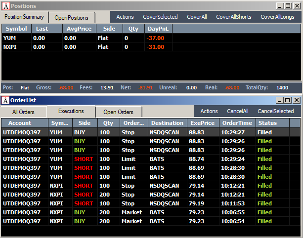The width and height of the screenshot is (303, 238).
Task: Click the Fees value 13.91
Action: 107,88
